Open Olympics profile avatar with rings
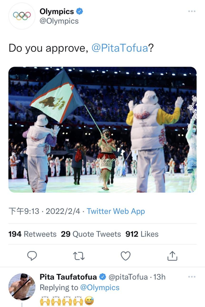This screenshot has height=307, width=205. tap(22, 16)
